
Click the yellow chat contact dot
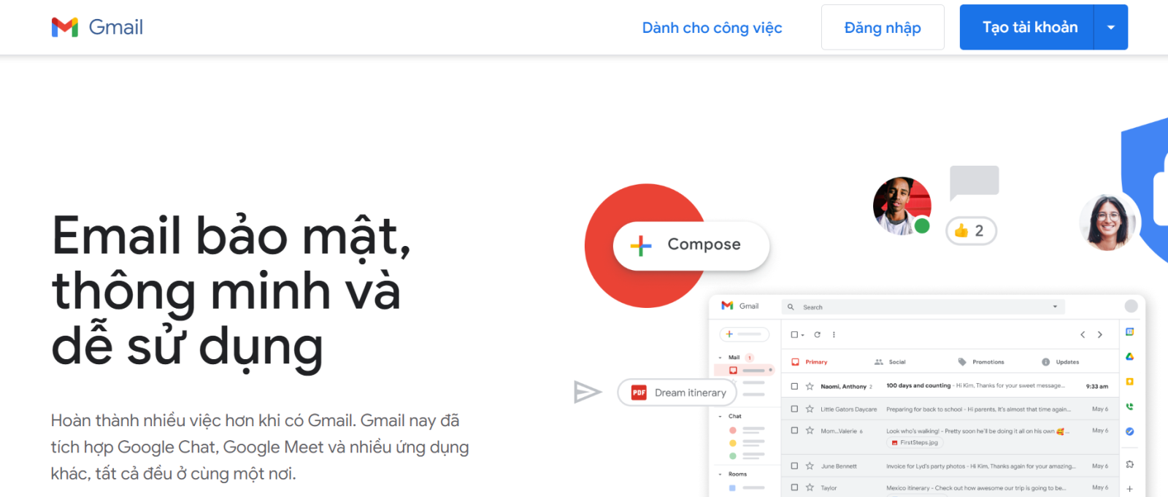point(733,443)
